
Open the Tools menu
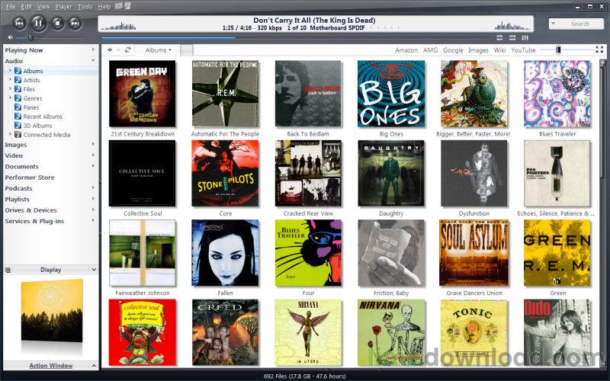coord(85,6)
